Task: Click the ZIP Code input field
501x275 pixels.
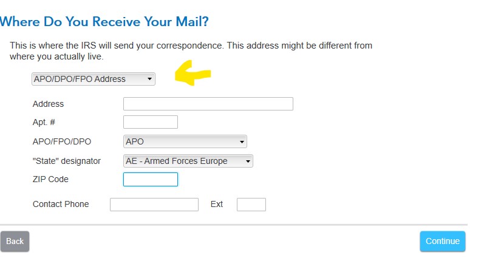Action: tap(150, 179)
